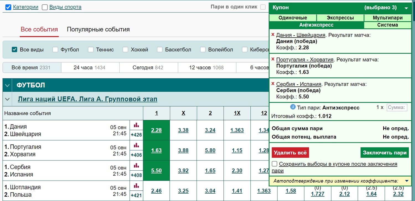Open statistics chart icon for Шотландия - Польша
This screenshot has height=201, width=415.
pyautogui.click(x=136, y=186)
